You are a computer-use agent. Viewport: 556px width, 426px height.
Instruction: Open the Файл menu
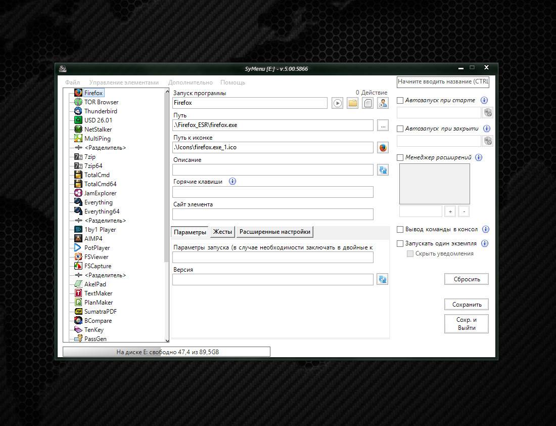point(72,82)
